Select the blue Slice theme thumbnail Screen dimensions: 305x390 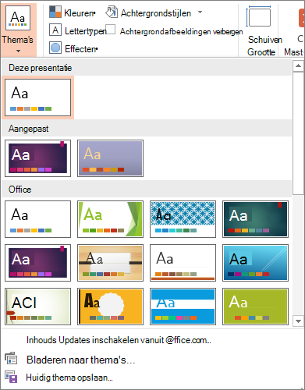(x=255, y=263)
